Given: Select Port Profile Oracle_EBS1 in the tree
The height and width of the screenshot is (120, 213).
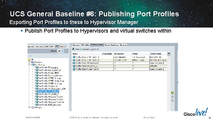Looking at the screenshot, I should pyautogui.click(x=48, y=73).
